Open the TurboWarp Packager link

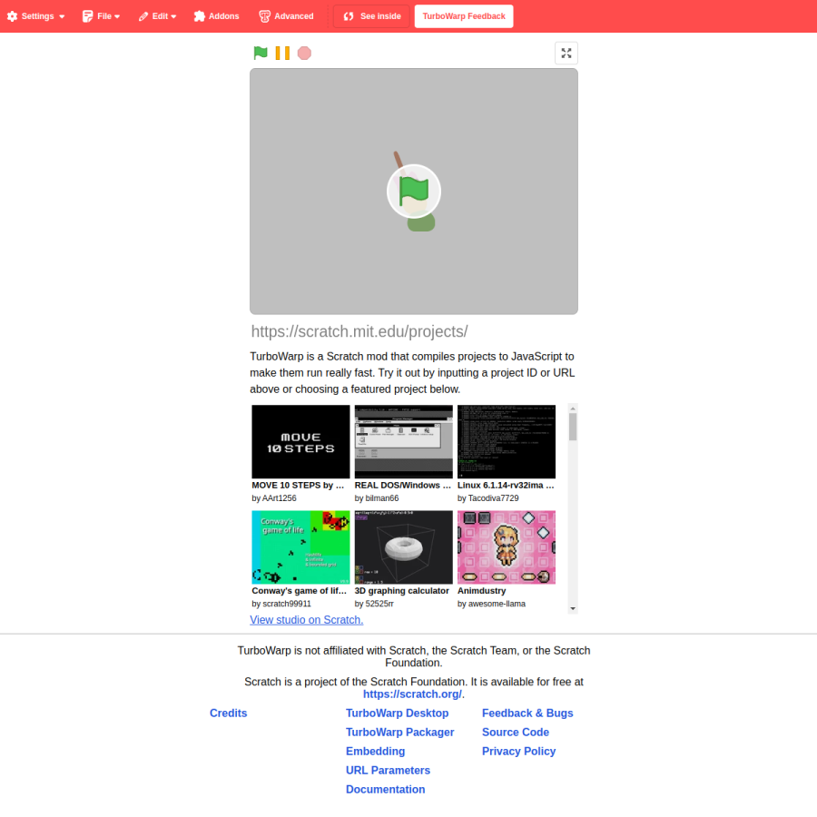[400, 732]
